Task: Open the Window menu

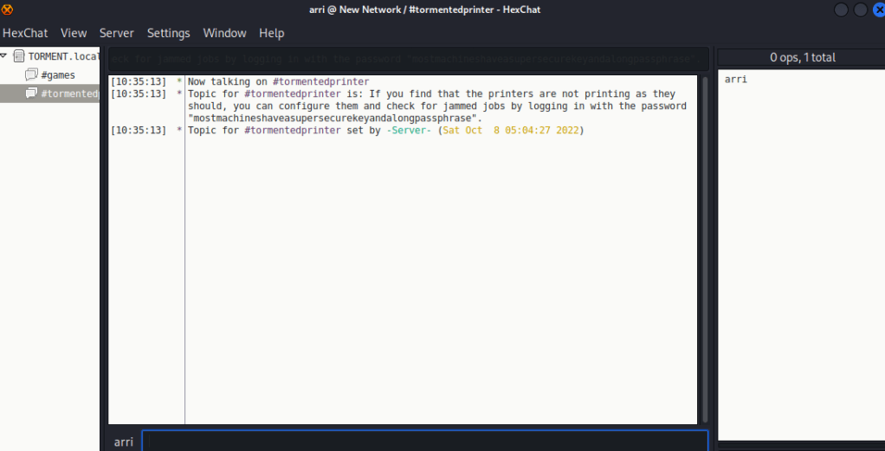Action: (x=224, y=33)
